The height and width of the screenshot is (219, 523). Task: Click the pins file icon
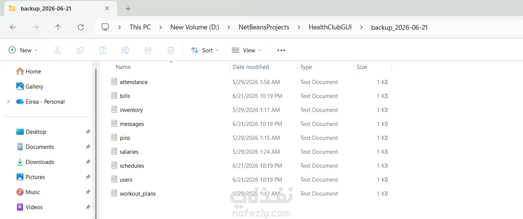(114, 138)
